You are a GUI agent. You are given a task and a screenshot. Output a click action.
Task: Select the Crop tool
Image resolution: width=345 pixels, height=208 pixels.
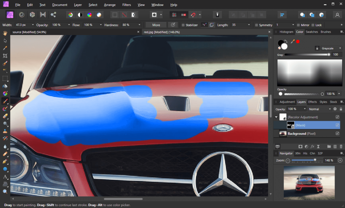(x=5, y=56)
